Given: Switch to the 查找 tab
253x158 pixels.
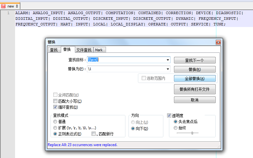Looking at the screenshot, I should click(54, 50).
